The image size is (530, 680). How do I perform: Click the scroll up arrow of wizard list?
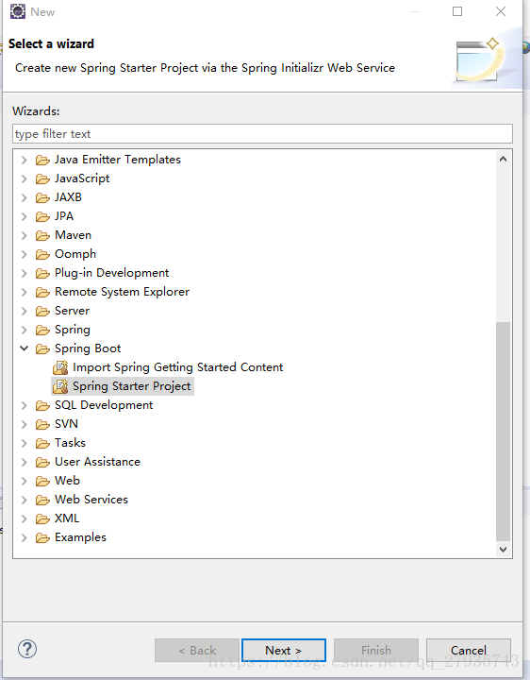[503, 160]
